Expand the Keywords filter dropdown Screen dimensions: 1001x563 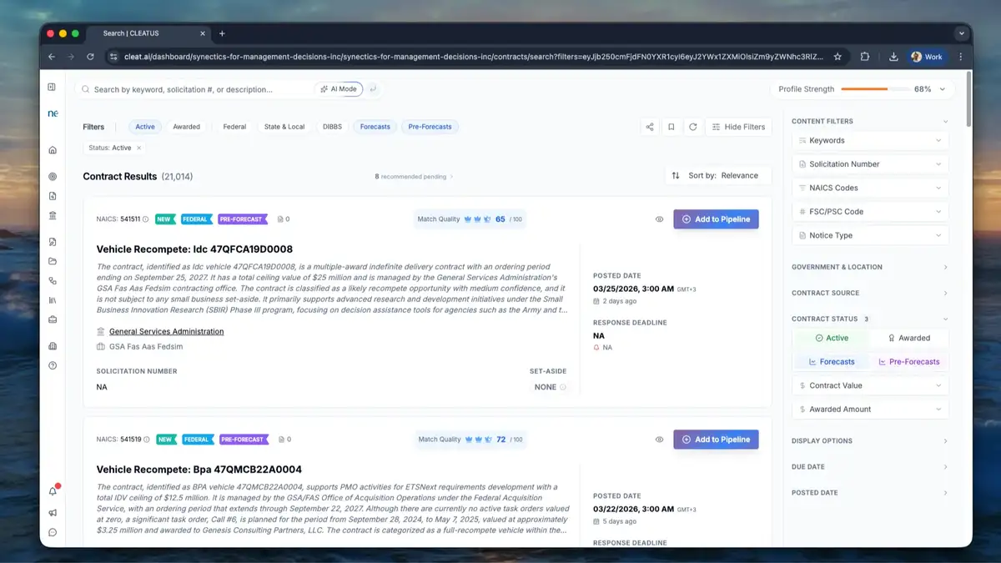click(870, 141)
